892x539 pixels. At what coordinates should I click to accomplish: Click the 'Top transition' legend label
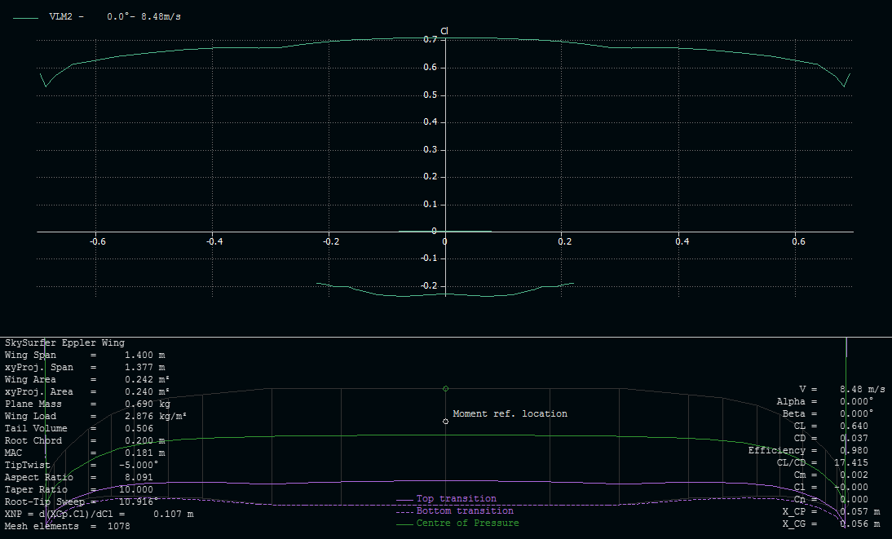(x=456, y=499)
